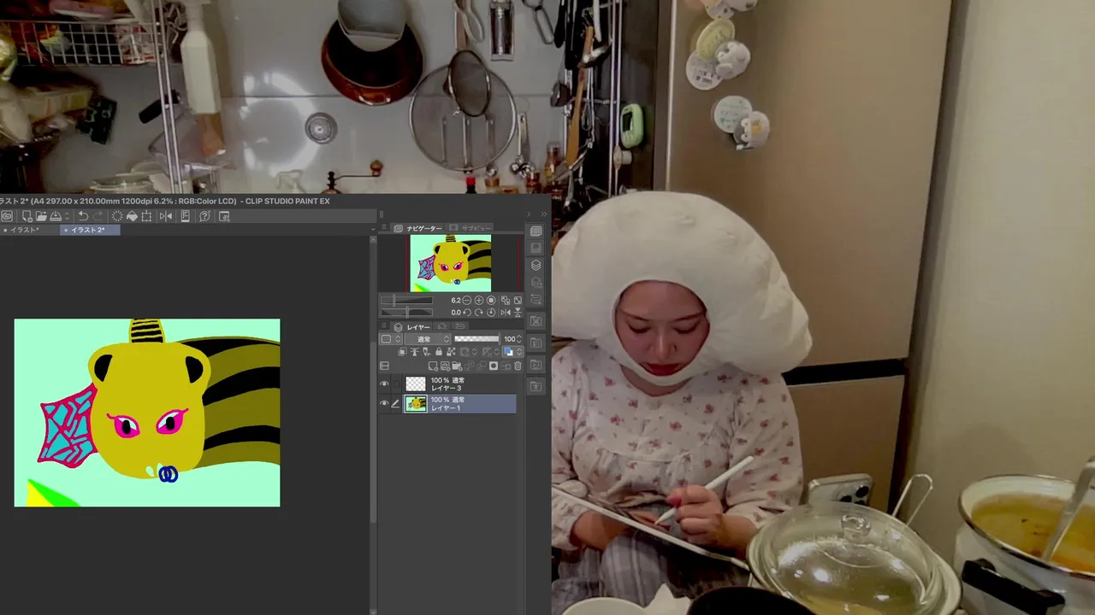
Task: Click the レイヤー 1 thumbnail
Action: pyautogui.click(x=416, y=403)
